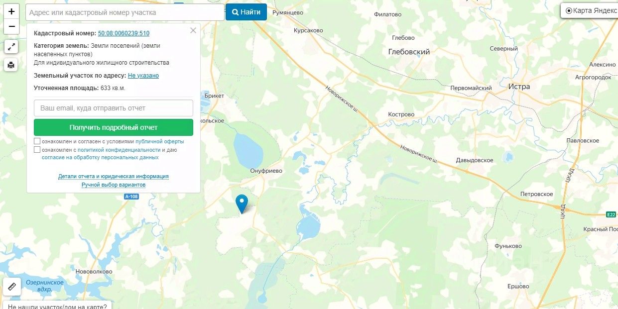Click the E22 highway badge
This screenshot has width=618, height=309.
(612, 214)
